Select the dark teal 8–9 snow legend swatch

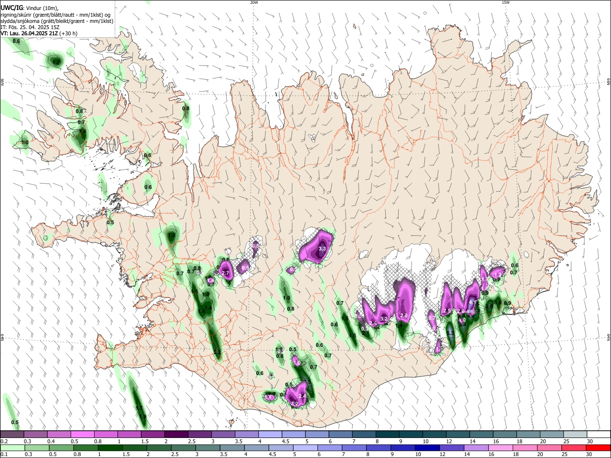coord(387,434)
